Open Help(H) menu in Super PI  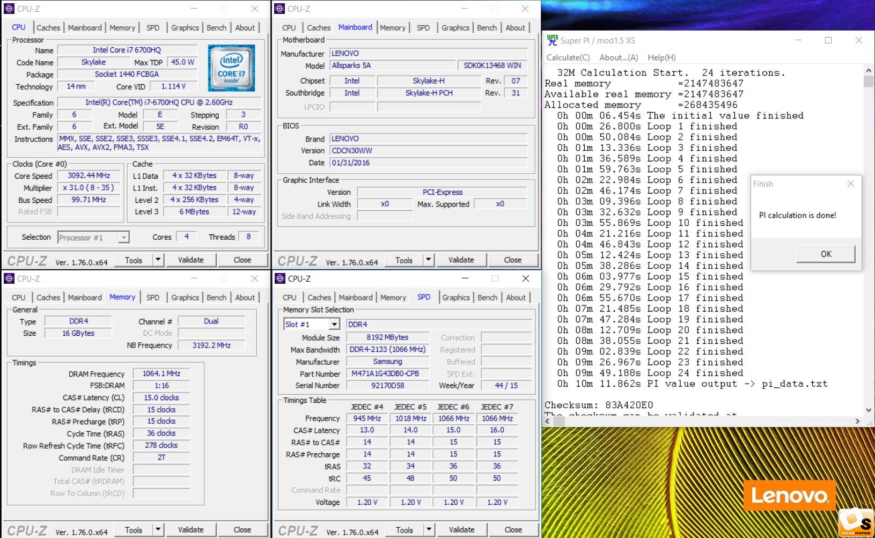click(x=661, y=57)
